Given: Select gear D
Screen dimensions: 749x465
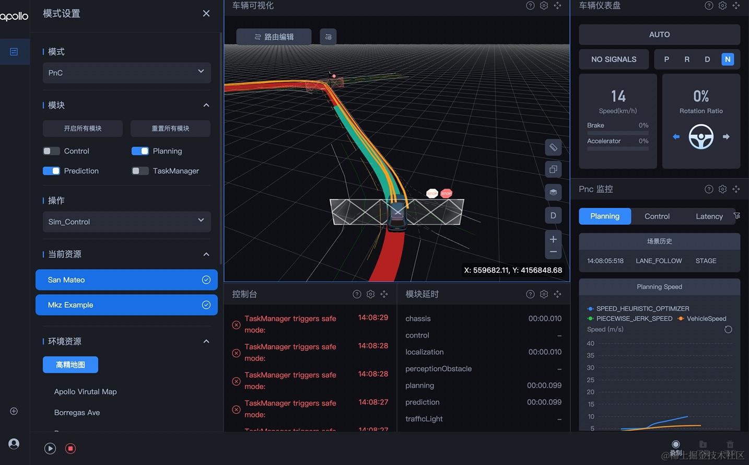Looking at the screenshot, I should 707,59.
